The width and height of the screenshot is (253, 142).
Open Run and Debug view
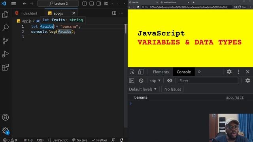pyautogui.click(x=5, y=54)
